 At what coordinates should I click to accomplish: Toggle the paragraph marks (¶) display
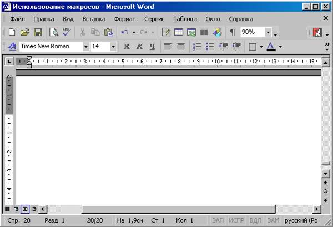tap(233, 33)
